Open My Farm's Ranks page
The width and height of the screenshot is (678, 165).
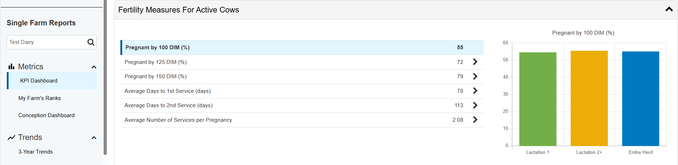tap(40, 98)
